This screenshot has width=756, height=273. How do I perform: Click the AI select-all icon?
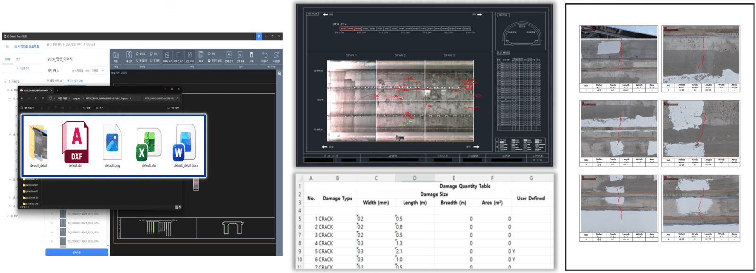(x=229, y=55)
